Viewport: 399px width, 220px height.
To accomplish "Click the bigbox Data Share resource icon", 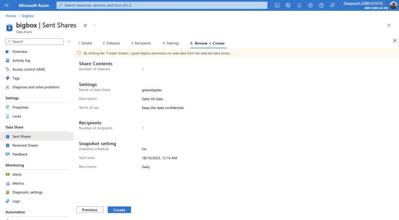I will (x=9, y=27).
